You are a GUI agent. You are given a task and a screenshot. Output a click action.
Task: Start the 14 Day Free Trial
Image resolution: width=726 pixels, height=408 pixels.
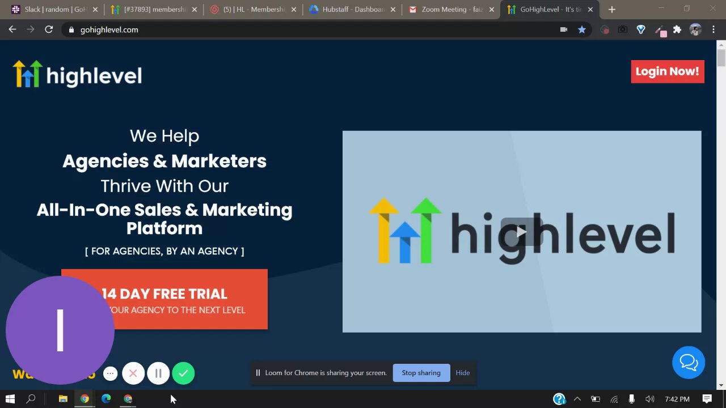[164, 299]
